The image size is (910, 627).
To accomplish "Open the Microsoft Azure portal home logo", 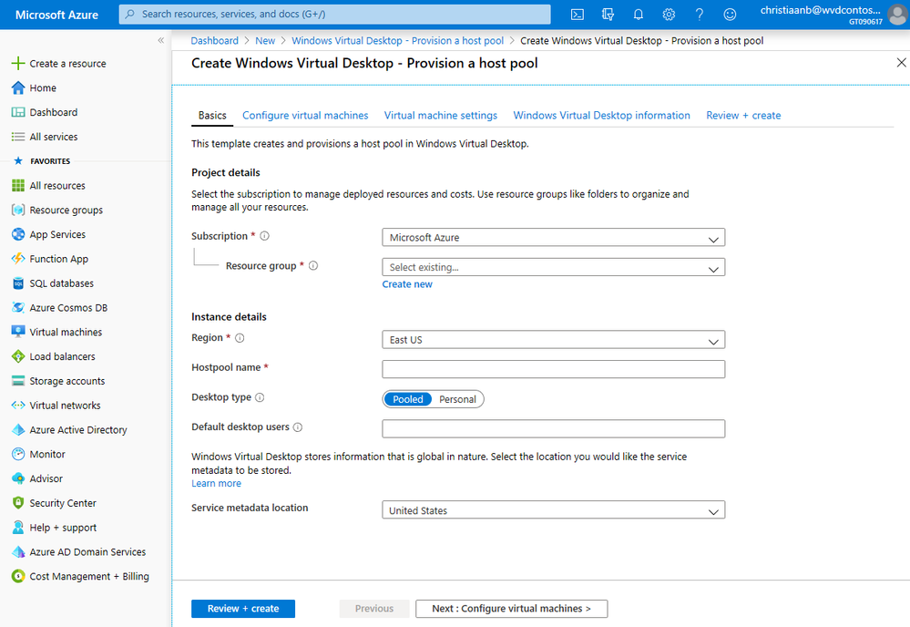I will coord(56,15).
